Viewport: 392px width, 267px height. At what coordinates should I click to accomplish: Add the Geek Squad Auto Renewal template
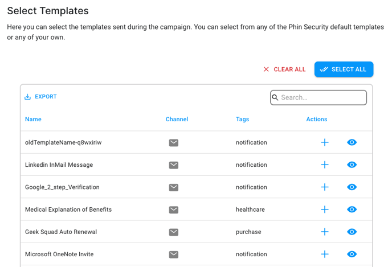click(x=325, y=232)
